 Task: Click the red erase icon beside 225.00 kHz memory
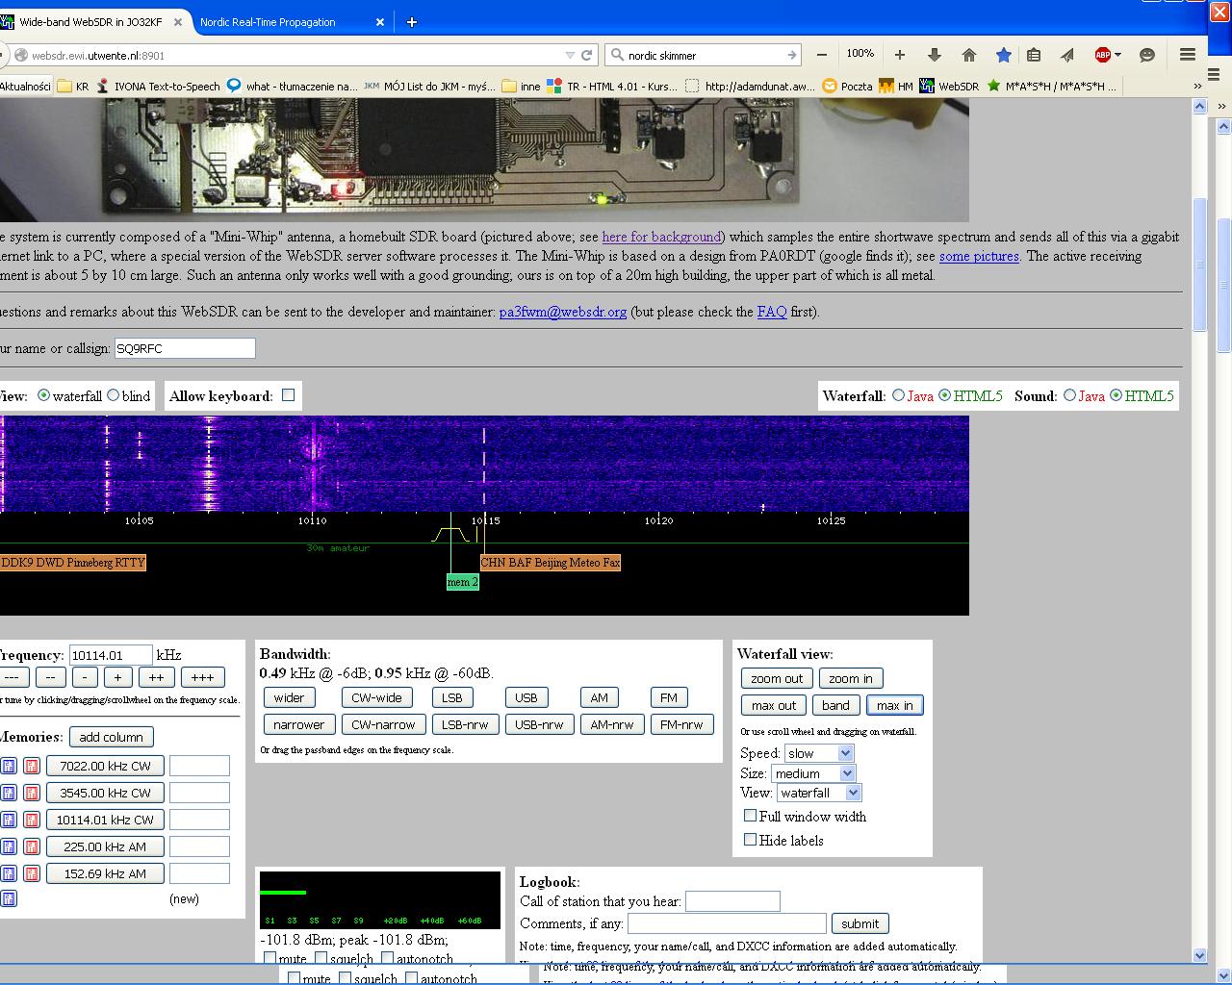pyautogui.click(x=31, y=847)
